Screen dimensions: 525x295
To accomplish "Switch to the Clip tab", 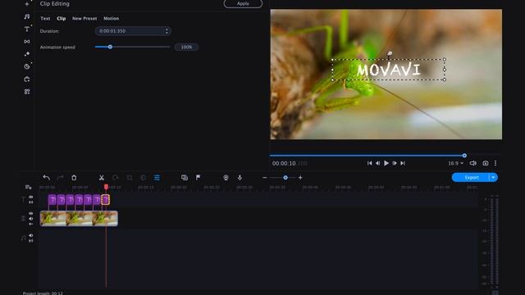I will click(x=62, y=18).
